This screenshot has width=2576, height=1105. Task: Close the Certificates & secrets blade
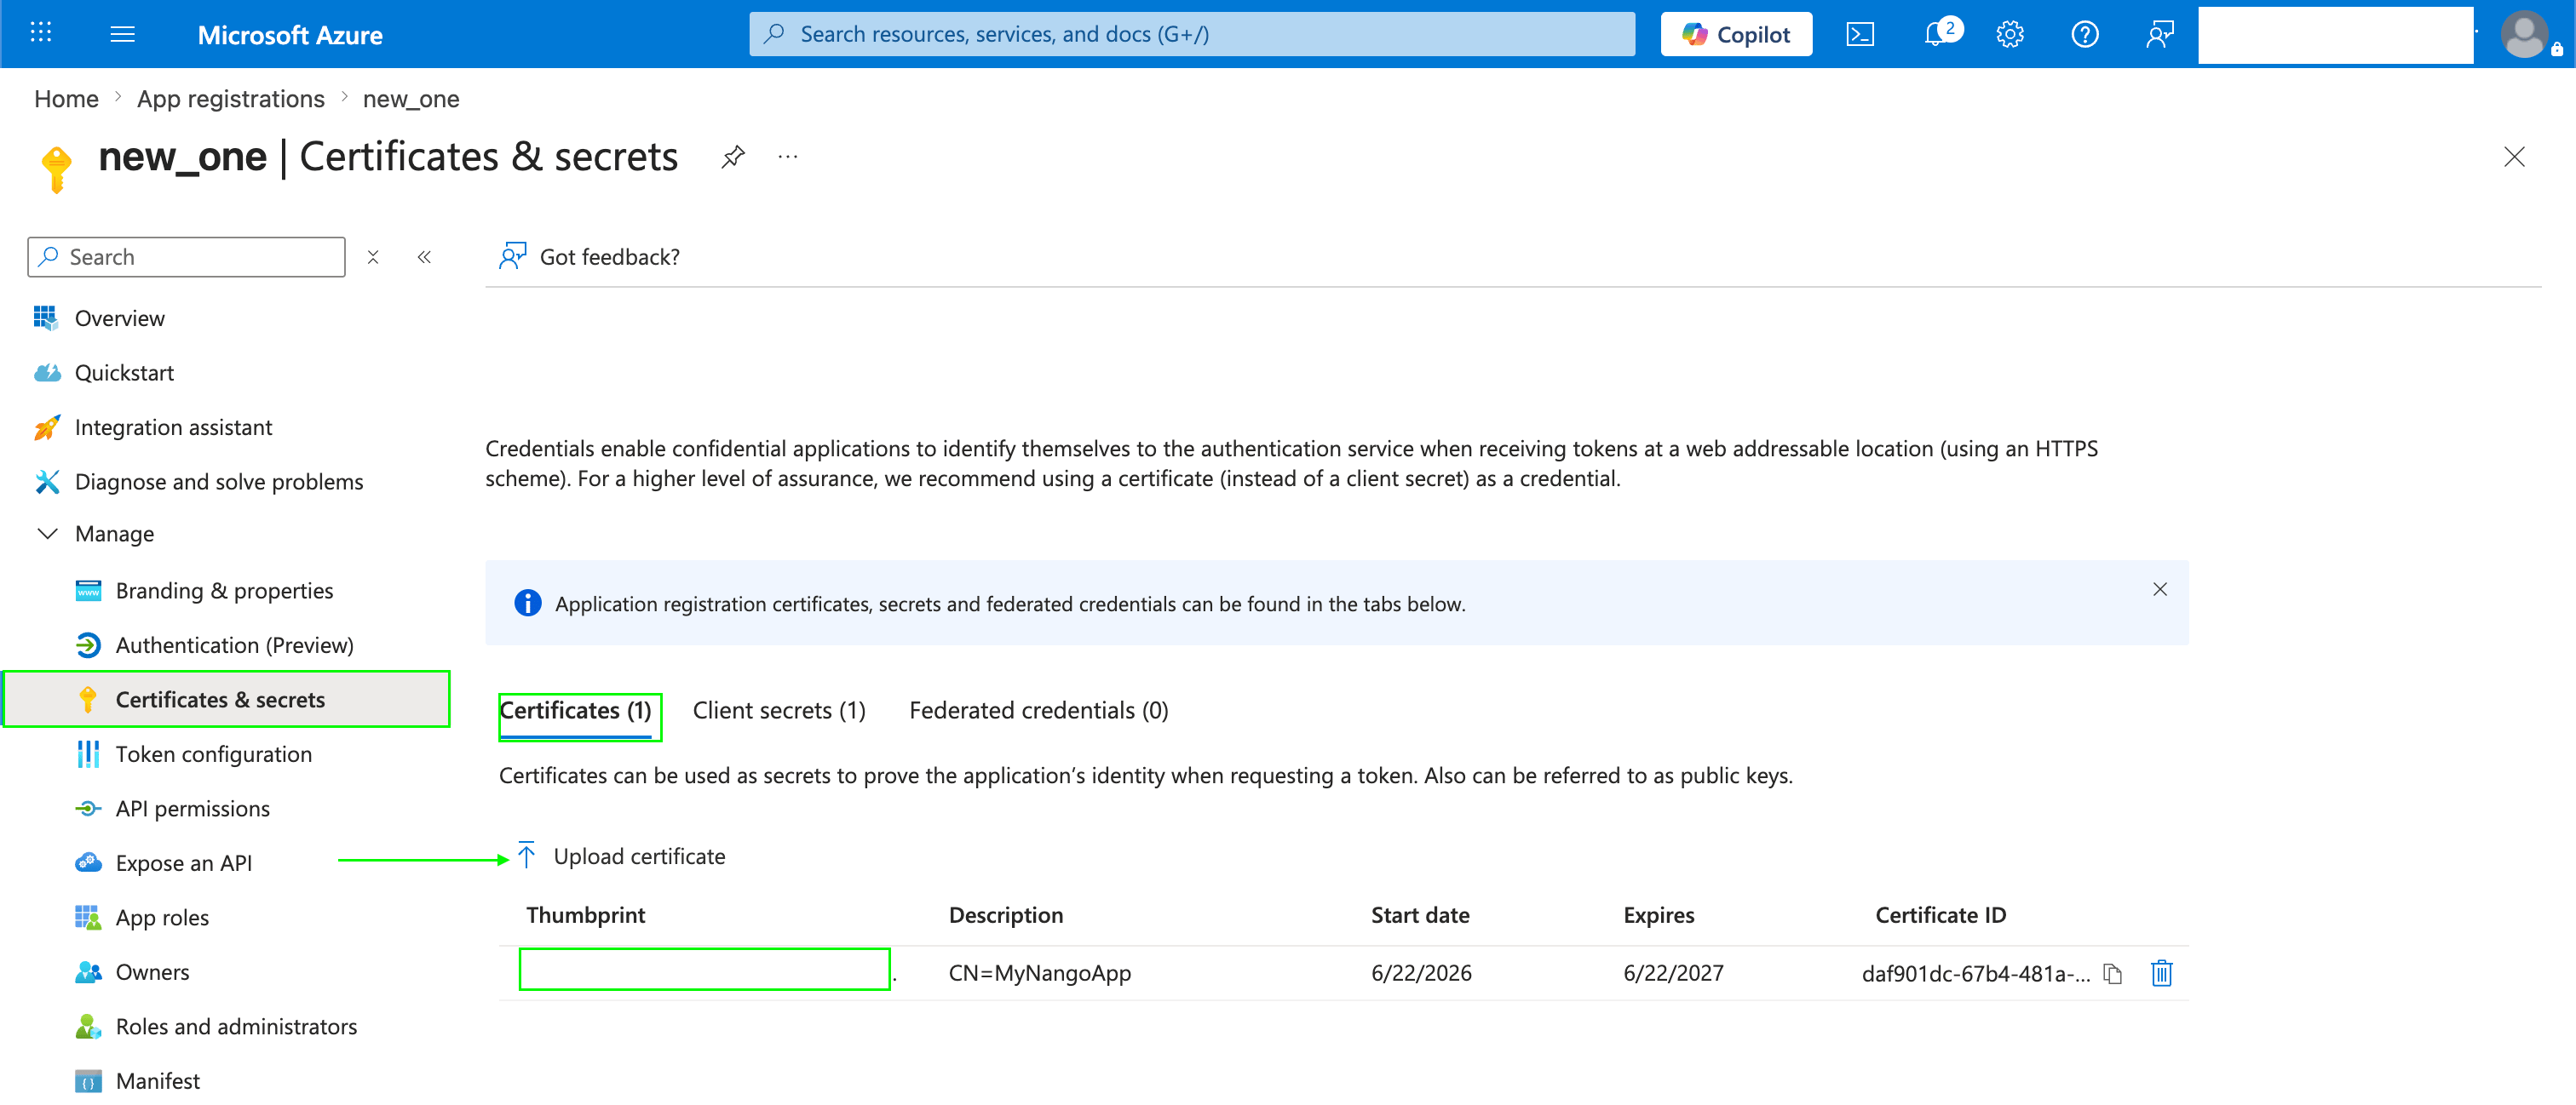coord(2513,157)
